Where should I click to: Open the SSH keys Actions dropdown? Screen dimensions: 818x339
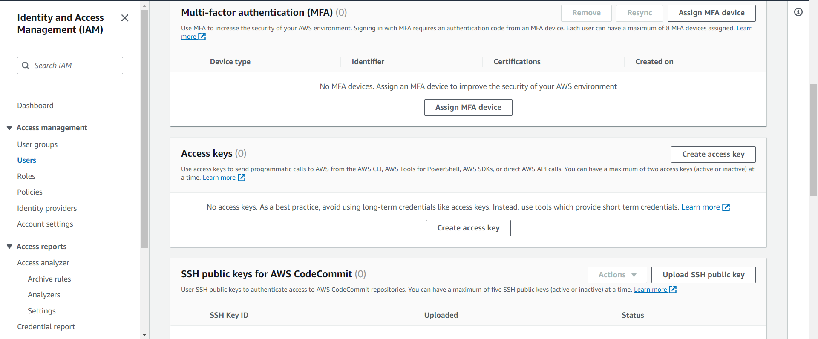617,275
